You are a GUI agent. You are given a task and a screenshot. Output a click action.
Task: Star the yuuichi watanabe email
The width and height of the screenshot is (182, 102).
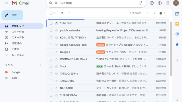pyautogui.click(x=56, y=31)
